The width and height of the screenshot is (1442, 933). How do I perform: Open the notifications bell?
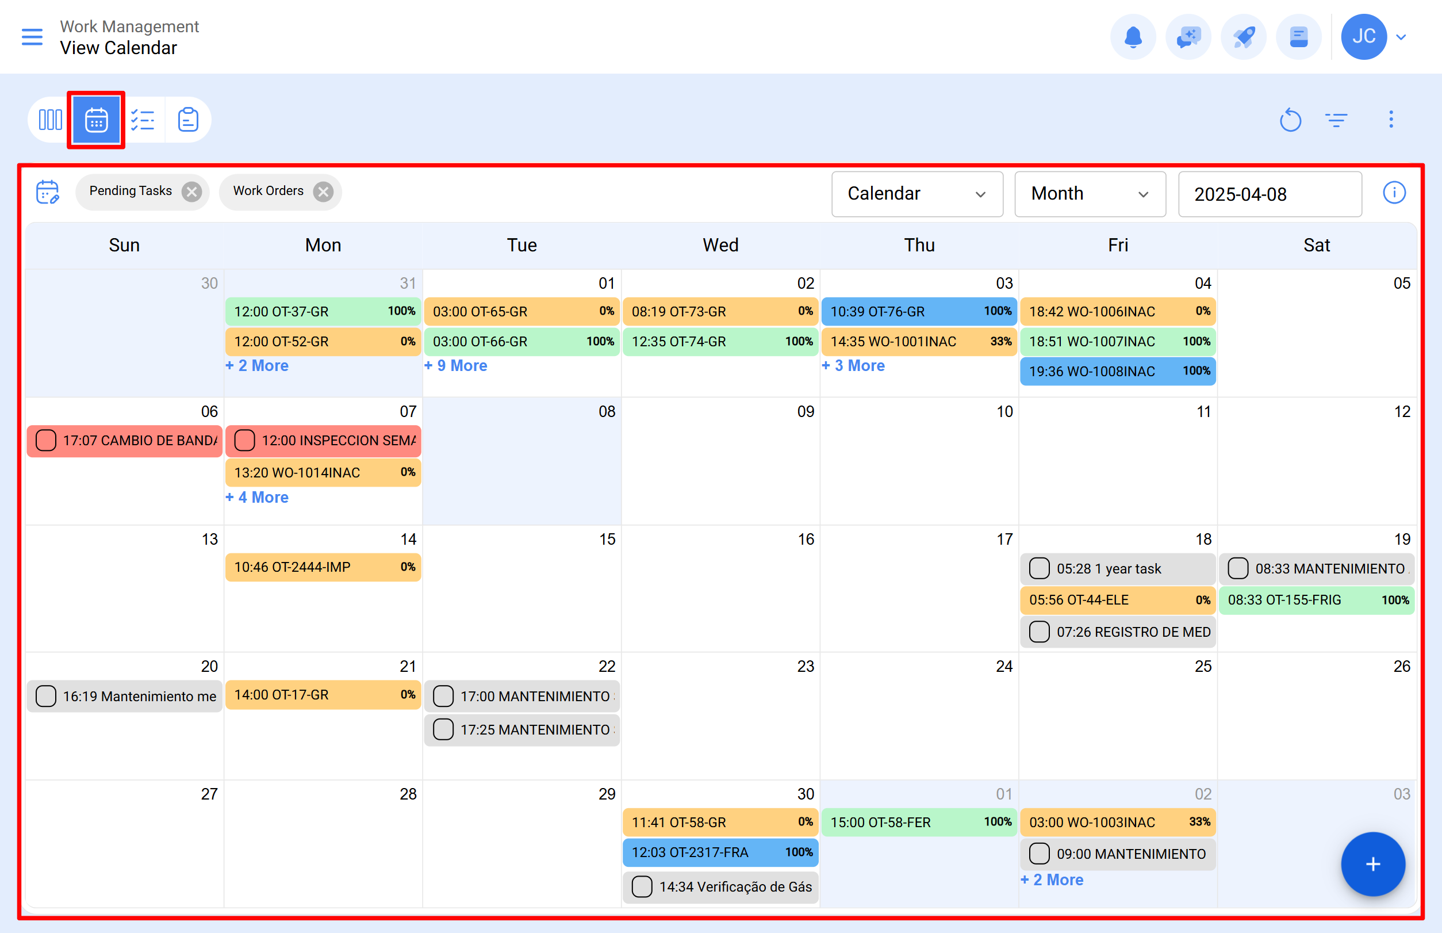tap(1133, 37)
